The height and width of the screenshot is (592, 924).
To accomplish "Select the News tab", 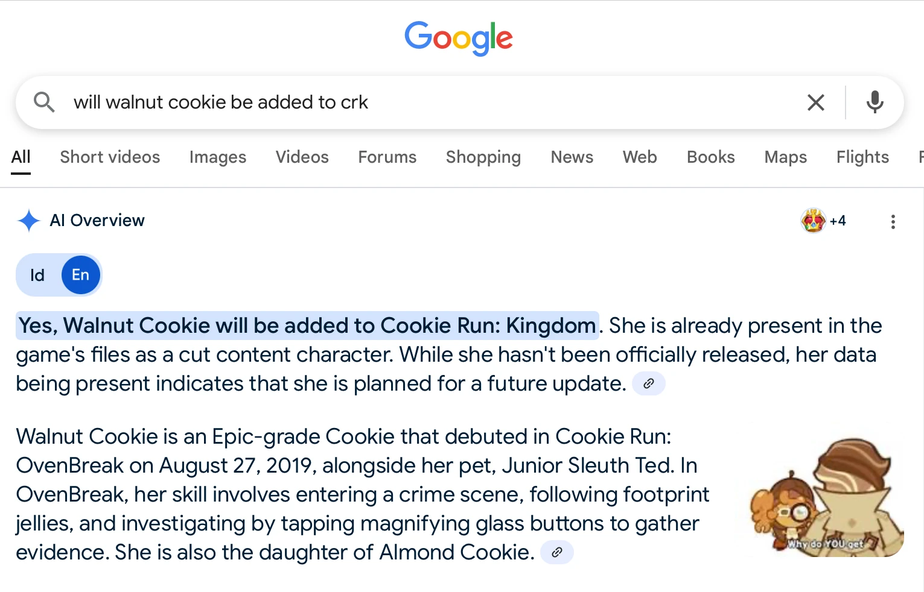I will 572,157.
